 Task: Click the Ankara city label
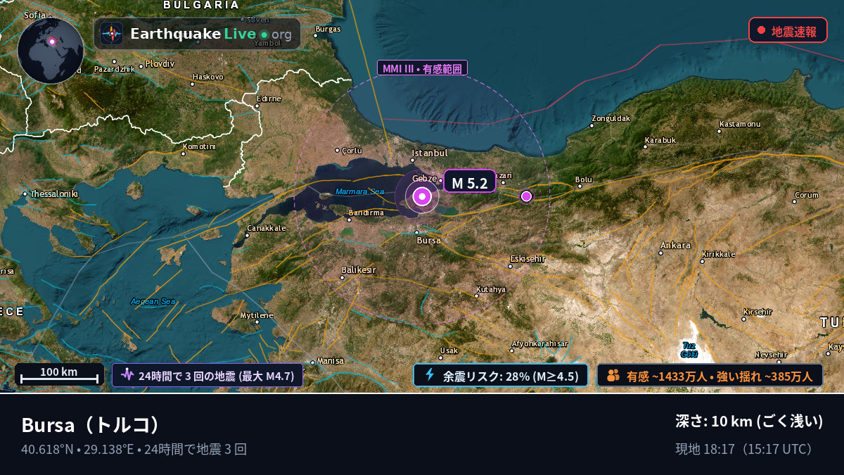pos(675,246)
